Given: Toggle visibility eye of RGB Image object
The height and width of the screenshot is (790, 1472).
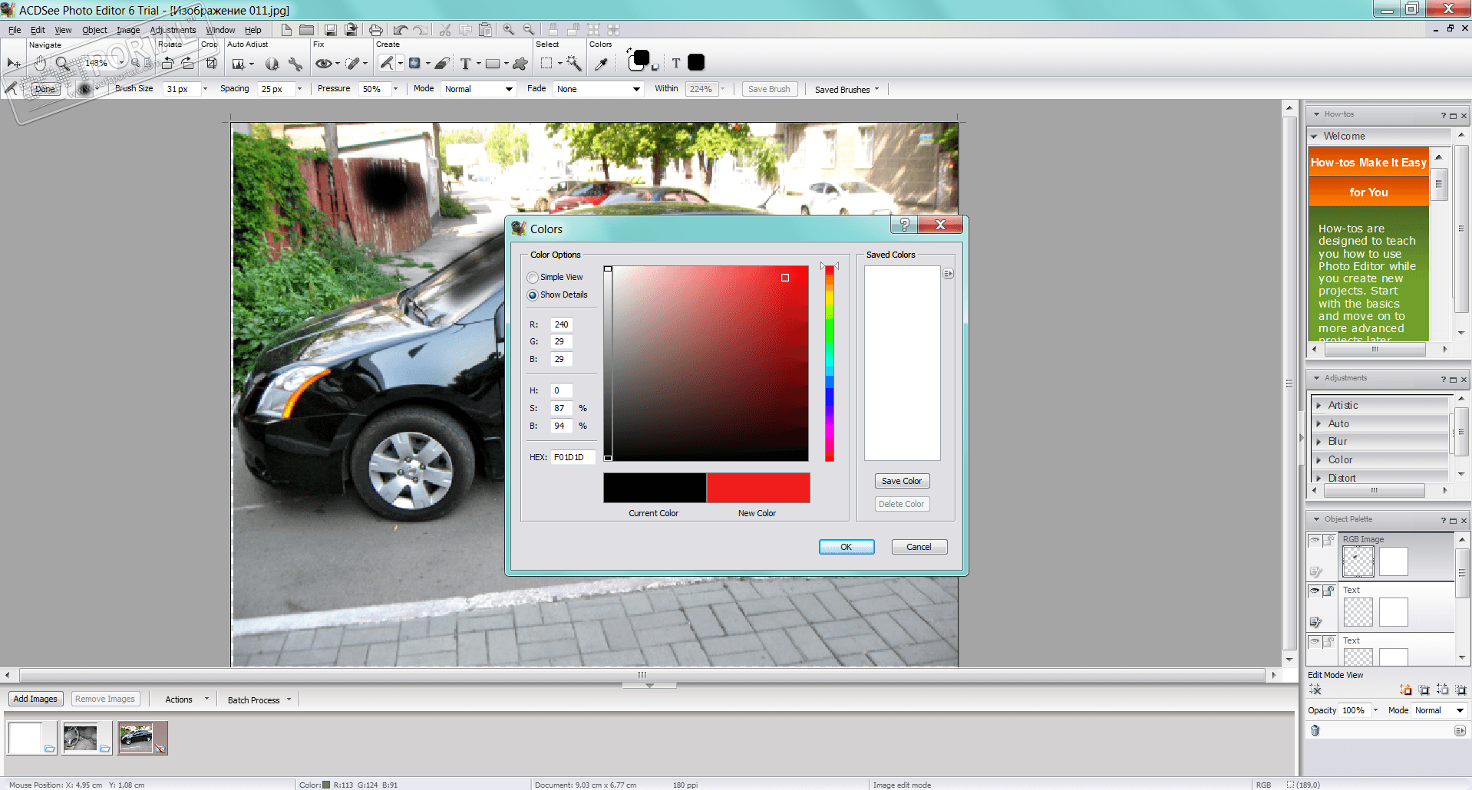Looking at the screenshot, I should [1315, 540].
